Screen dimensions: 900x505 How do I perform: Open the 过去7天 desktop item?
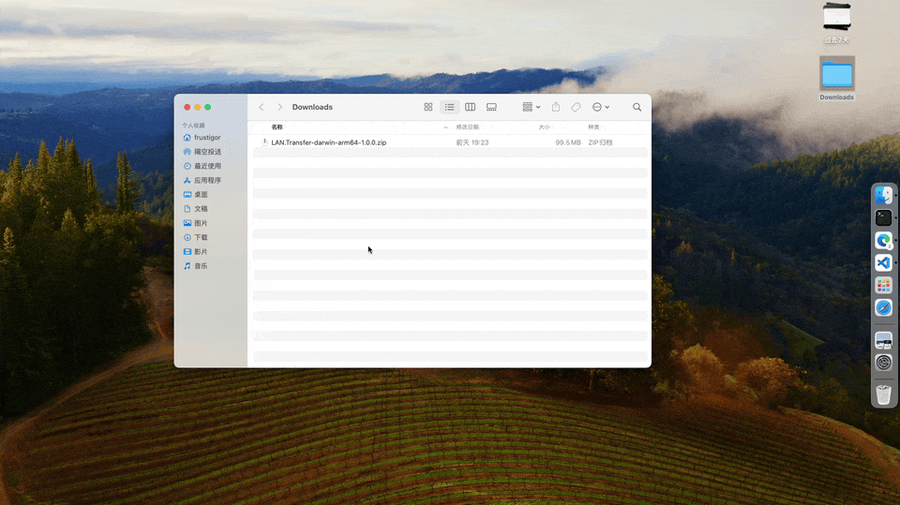pyautogui.click(x=837, y=22)
